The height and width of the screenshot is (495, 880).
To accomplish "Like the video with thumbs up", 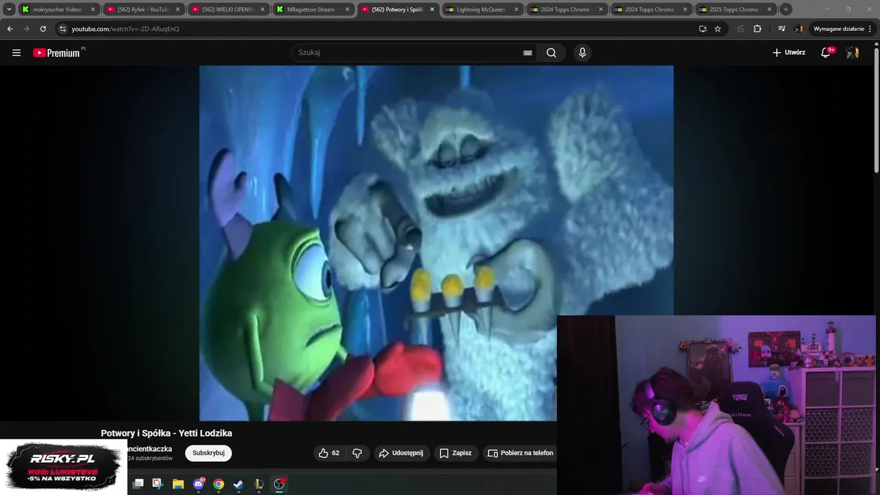I will pos(329,453).
